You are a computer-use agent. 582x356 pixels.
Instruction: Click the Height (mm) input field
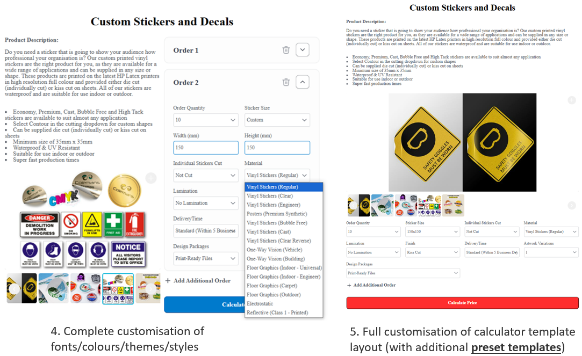coord(277,148)
